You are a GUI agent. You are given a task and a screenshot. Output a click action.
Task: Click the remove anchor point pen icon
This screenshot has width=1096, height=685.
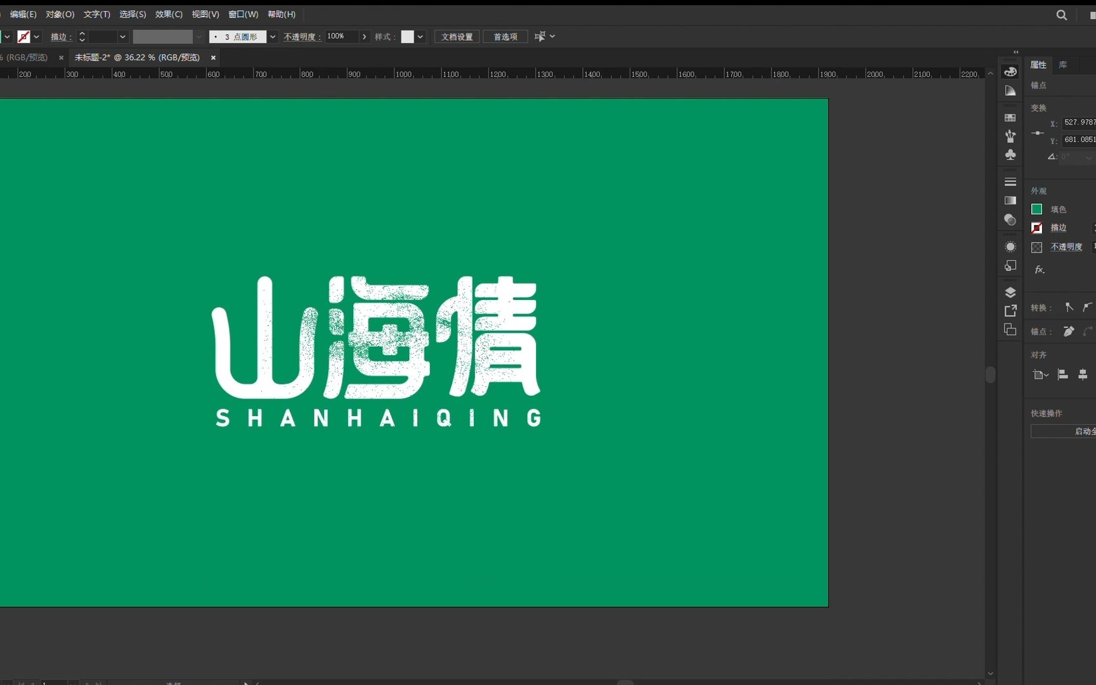[1069, 331]
